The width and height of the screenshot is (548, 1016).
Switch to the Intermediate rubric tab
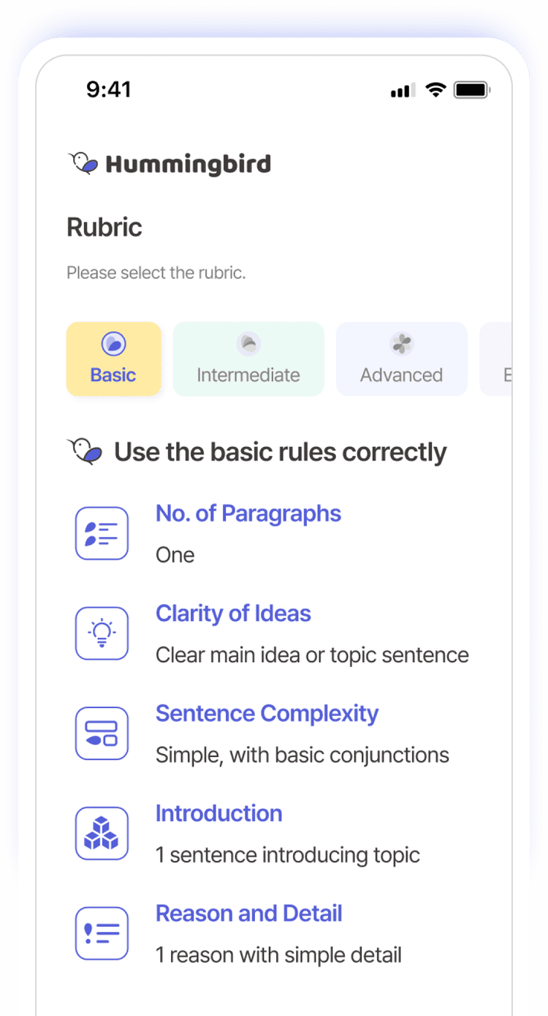[248, 359]
